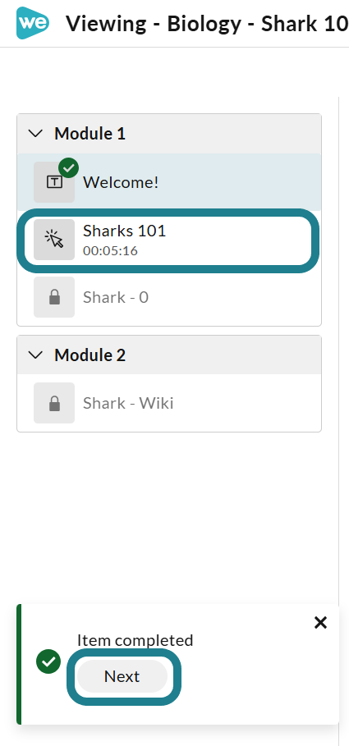Click the 'we' logo icon
349x746 pixels.
coord(33,23)
